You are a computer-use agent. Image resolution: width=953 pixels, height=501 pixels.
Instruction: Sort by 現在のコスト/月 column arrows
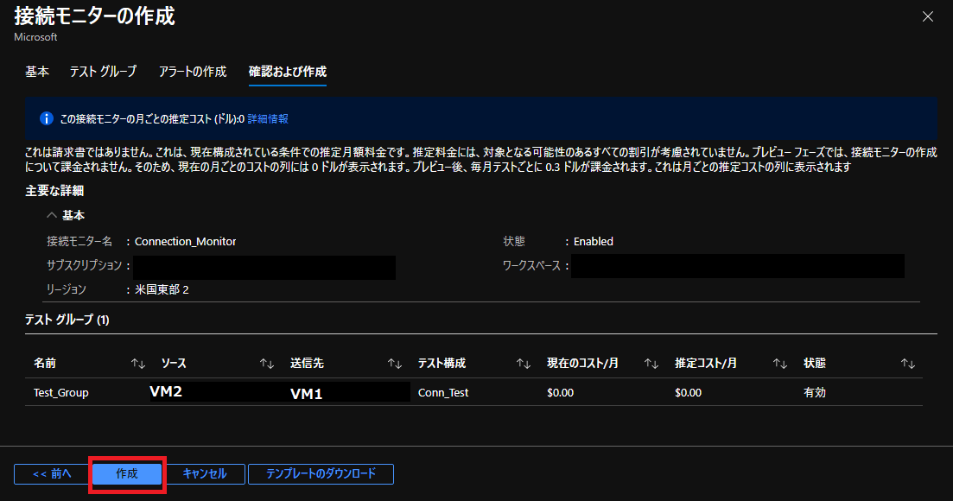[x=651, y=363]
